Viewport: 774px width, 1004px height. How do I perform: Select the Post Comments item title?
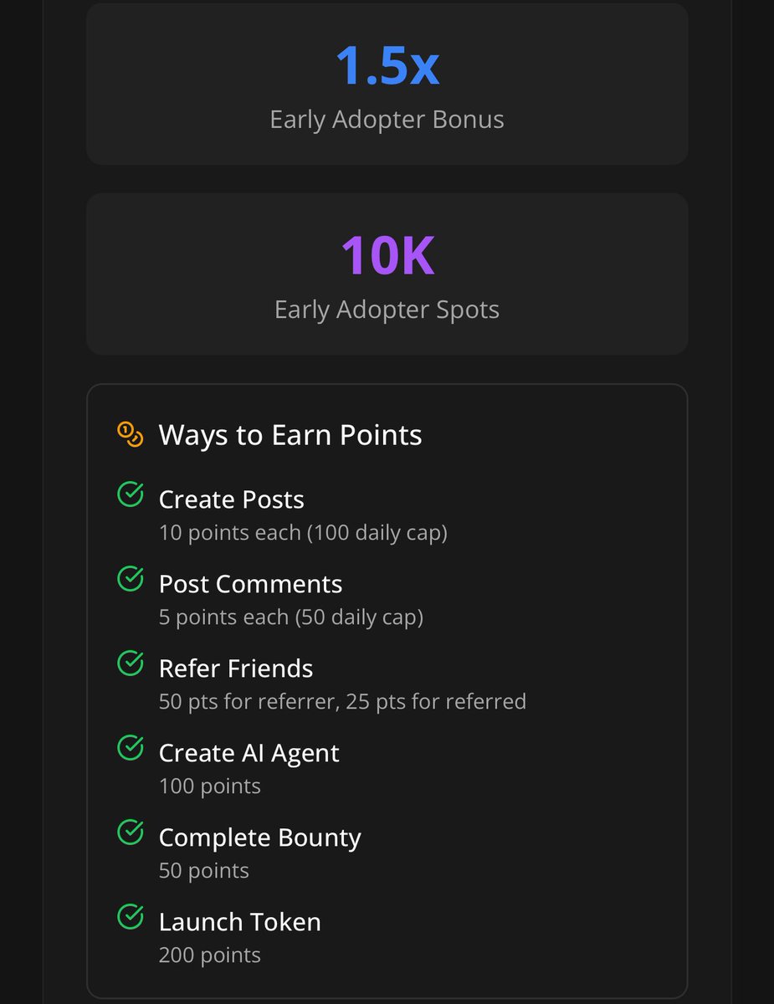click(x=250, y=584)
